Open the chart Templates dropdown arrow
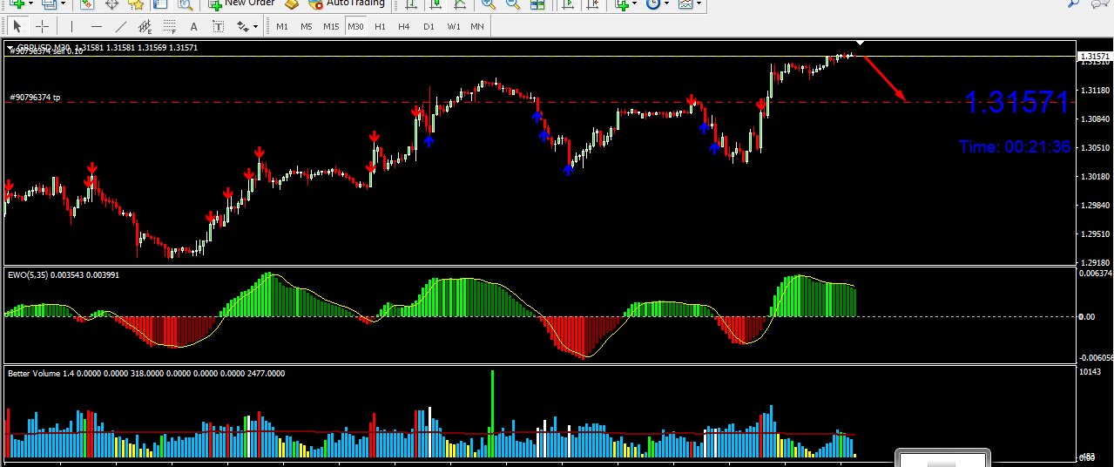The image size is (1114, 467). (699, 3)
